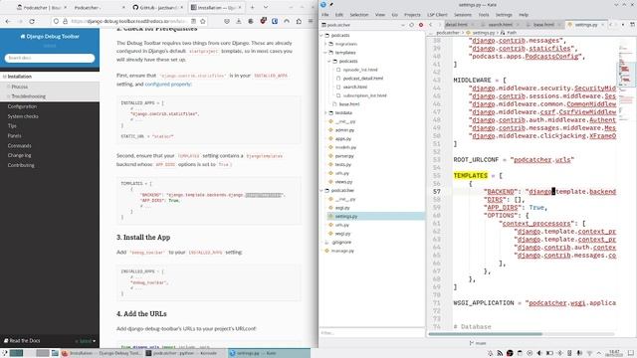Image resolution: width=637 pixels, height=358 pixels.
Task: Open the Change log docs page
Action: coord(19,155)
